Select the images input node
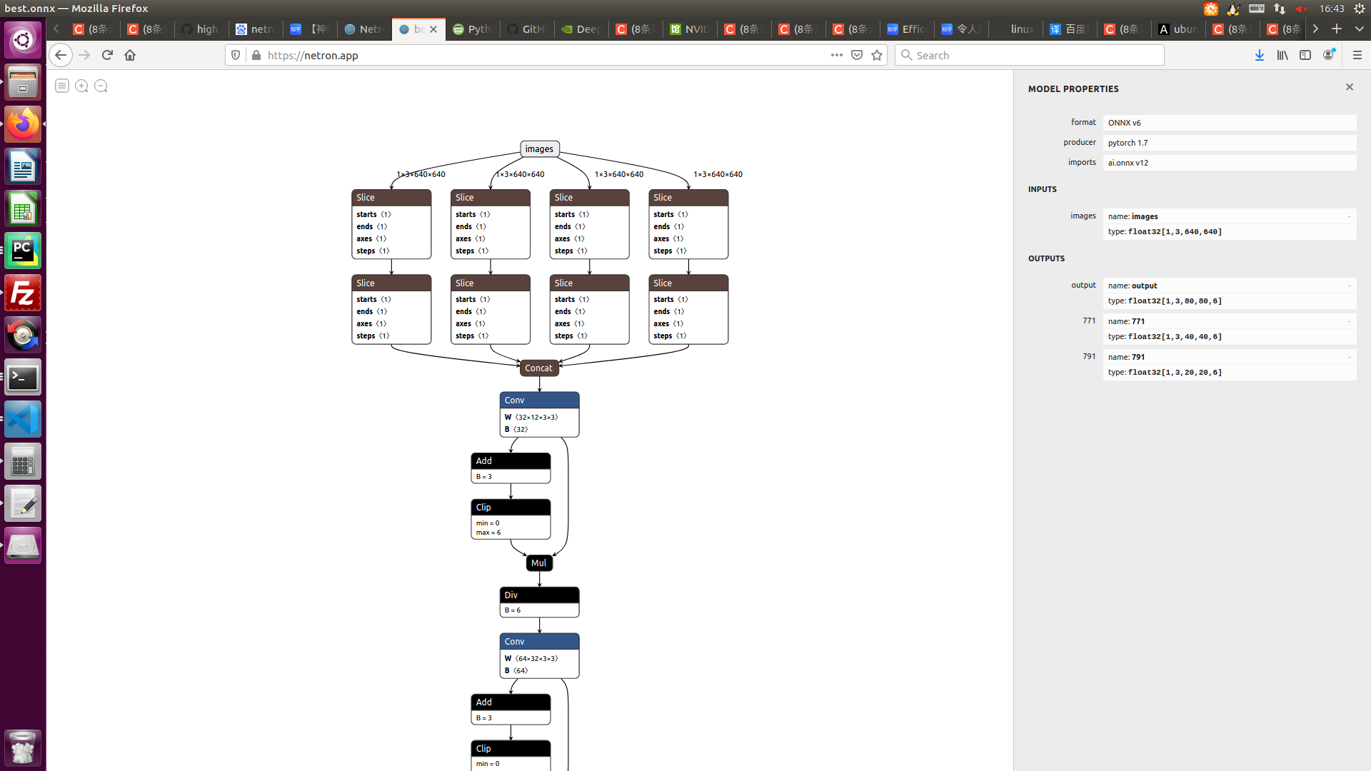Viewport: 1371px width, 771px height. pos(539,148)
